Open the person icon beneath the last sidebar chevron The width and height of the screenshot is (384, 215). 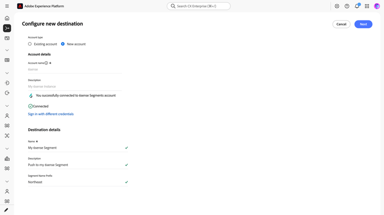tap(7, 192)
